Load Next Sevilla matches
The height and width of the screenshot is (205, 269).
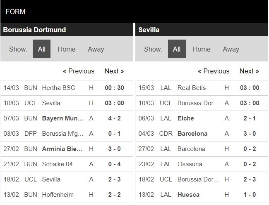pyautogui.click(x=249, y=71)
